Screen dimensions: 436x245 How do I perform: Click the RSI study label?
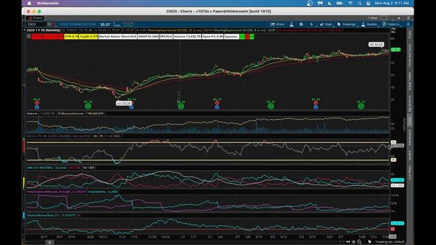pyautogui.click(x=52, y=136)
